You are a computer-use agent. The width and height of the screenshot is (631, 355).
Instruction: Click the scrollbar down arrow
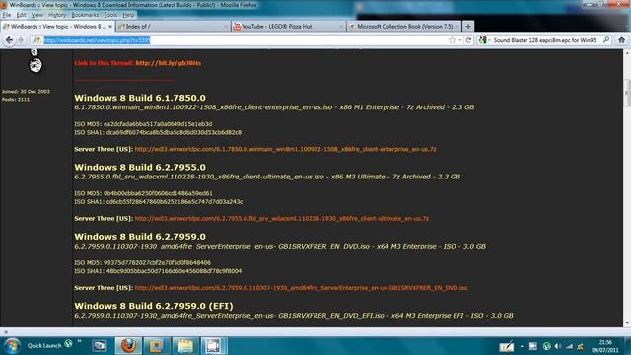tap(627, 323)
